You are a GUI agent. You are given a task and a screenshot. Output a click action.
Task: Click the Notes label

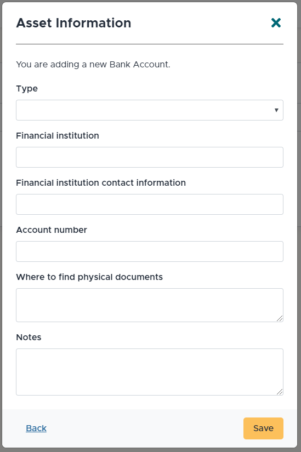(x=29, y=337)
